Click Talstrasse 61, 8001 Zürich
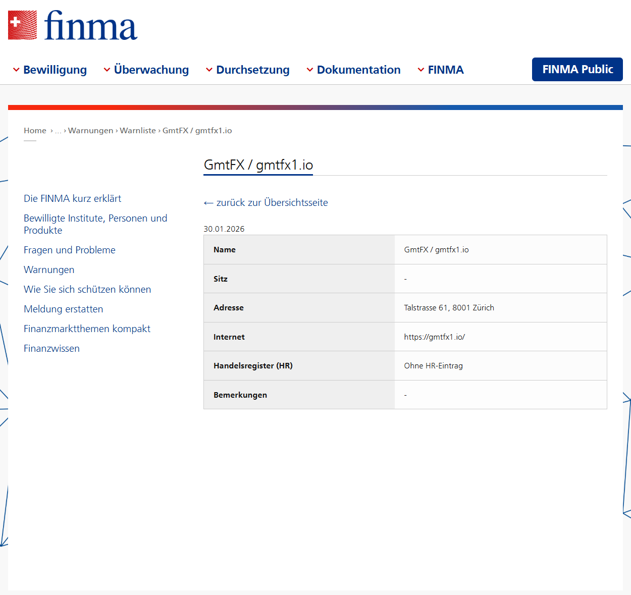 (449, 307)
